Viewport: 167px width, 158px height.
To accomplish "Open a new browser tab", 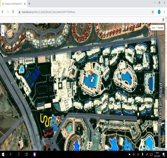I will pos(29,4).
